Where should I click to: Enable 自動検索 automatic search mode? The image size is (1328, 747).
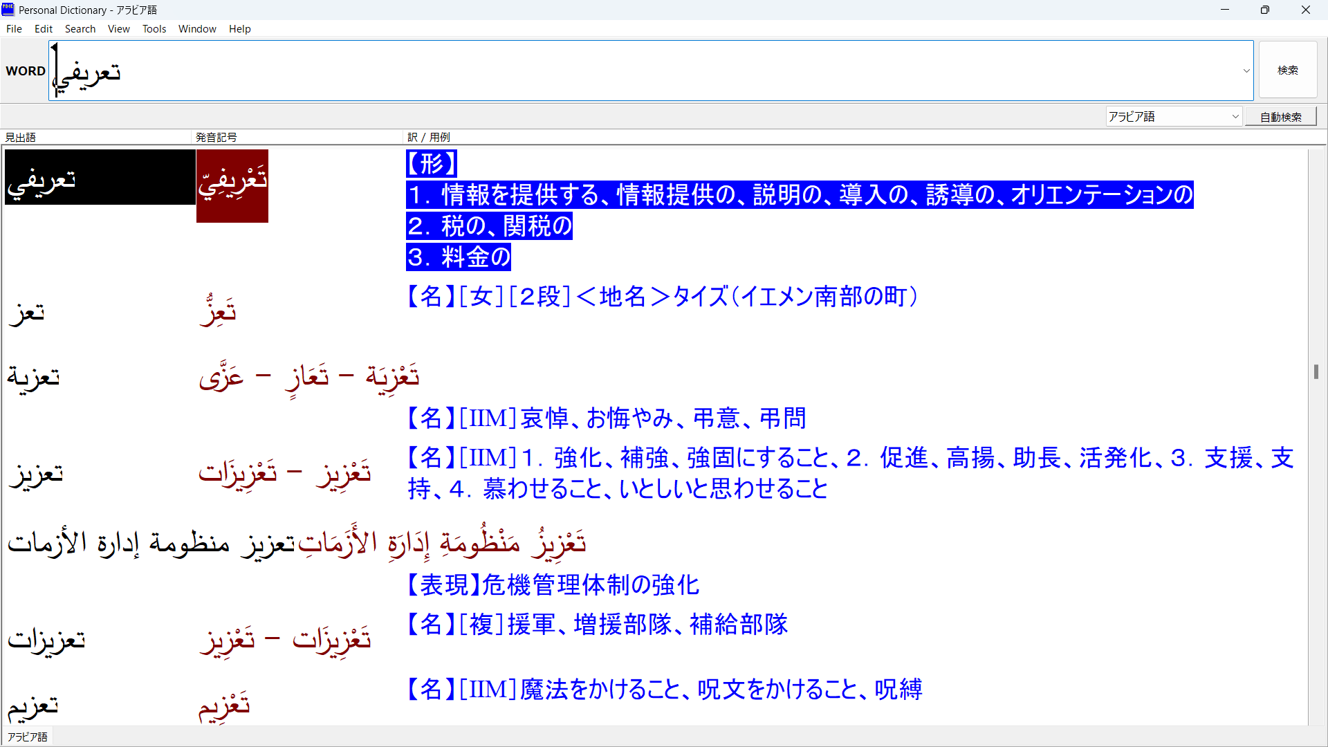coord(1280,116)
